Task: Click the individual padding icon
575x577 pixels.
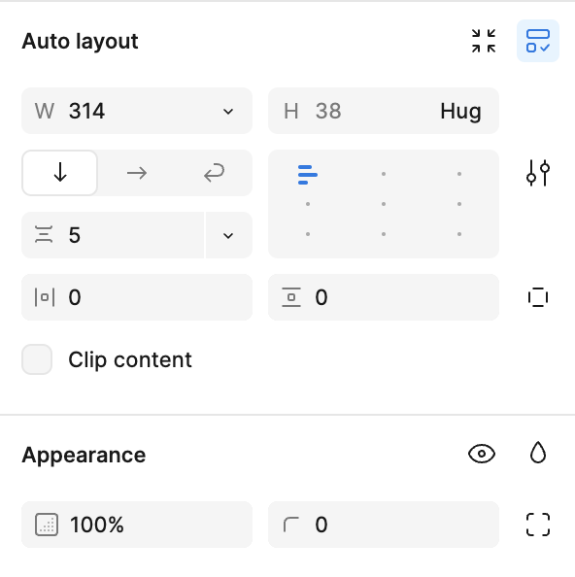Action: pyautogui.click(x=538, y=297)
